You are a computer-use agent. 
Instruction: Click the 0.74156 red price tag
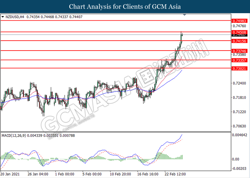tap(238, 41)
